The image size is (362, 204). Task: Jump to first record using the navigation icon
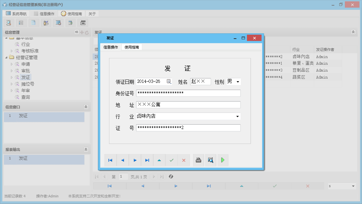[110, 160]
